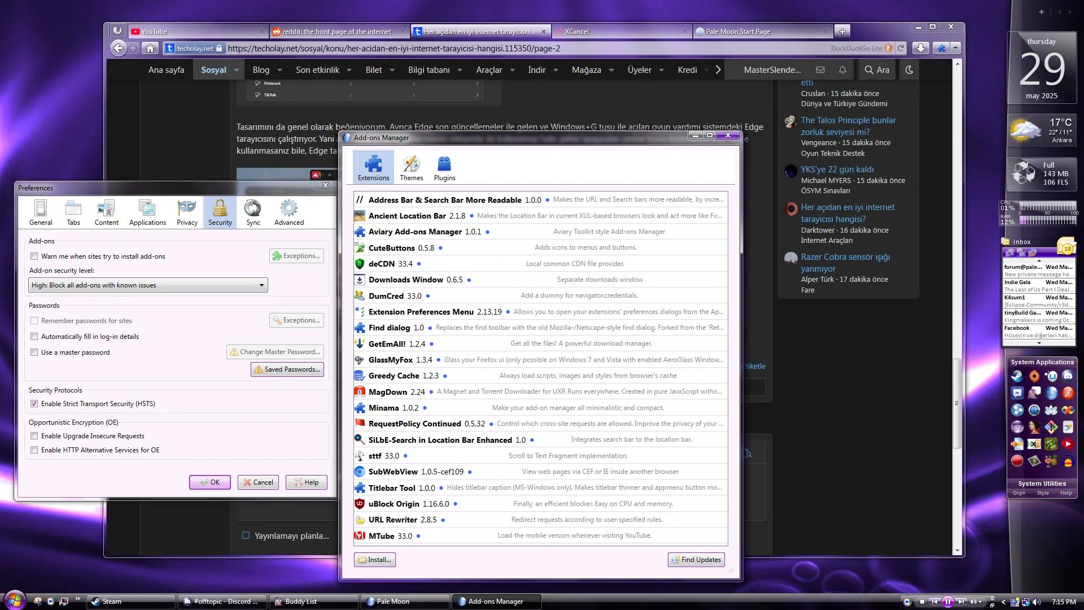Click the add-ons puzzle icon in toolbar

pyautogui.click(x=941, y=48)
